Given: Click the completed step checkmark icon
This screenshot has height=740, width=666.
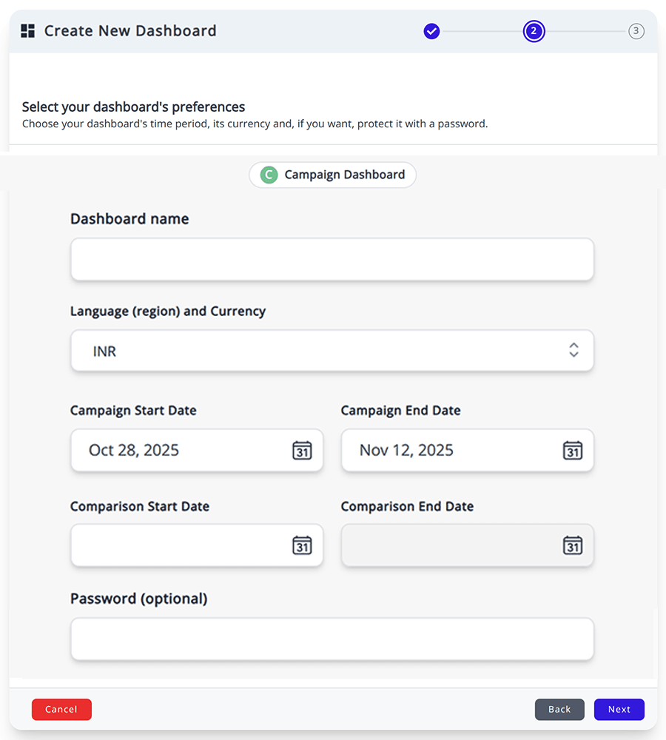Looking at the screenshot, I should pyautogui.click(x=431, y=31).
